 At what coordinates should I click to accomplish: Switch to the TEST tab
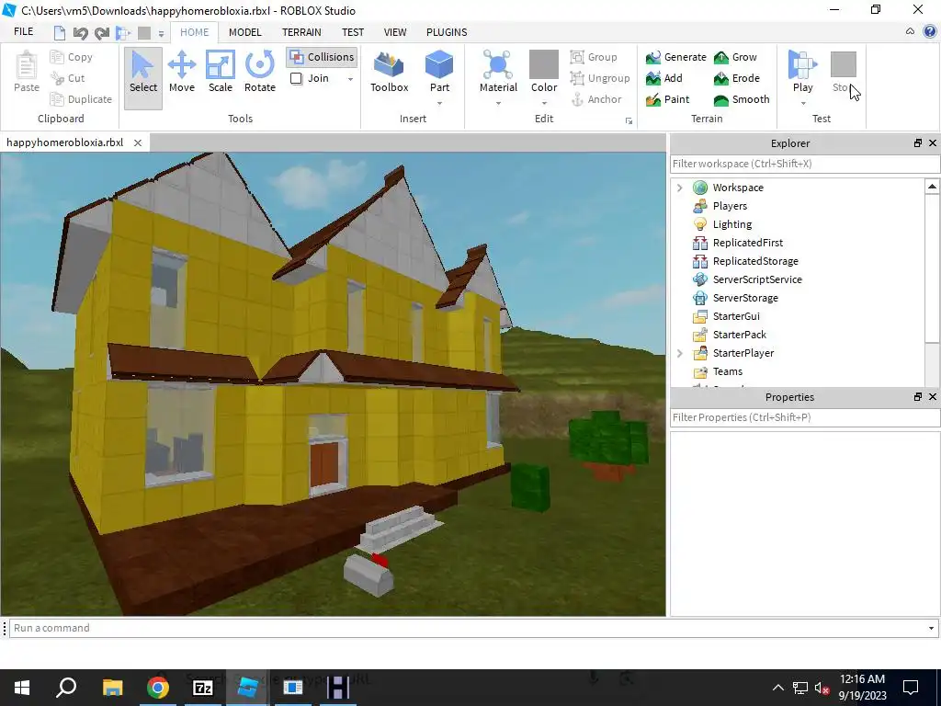pyautogui.click(x=353, y=32)
